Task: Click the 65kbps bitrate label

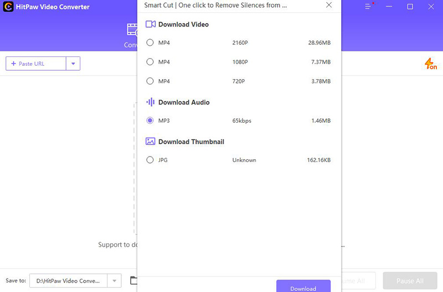Action: pyautogui.click(x=241, y=121)
